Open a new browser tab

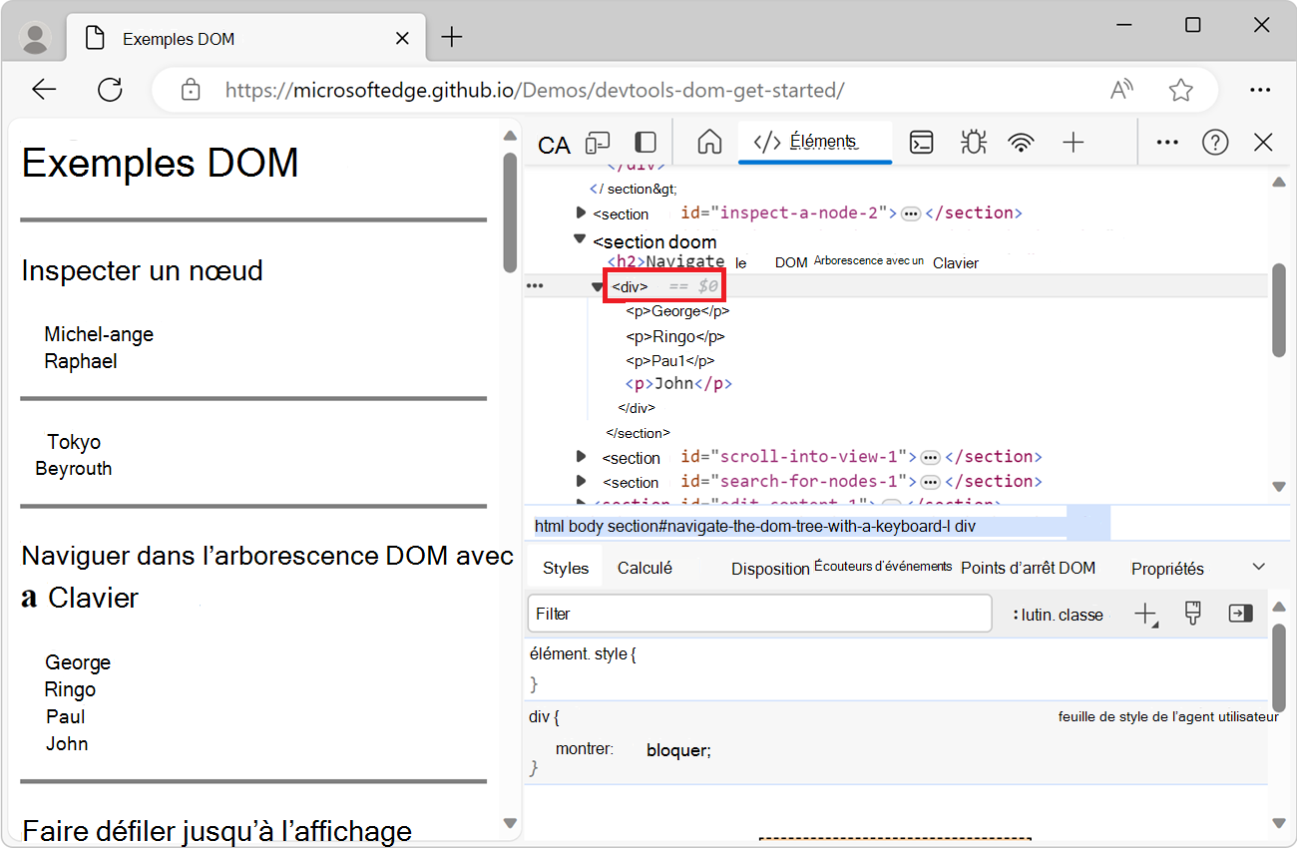click(452, 38)
